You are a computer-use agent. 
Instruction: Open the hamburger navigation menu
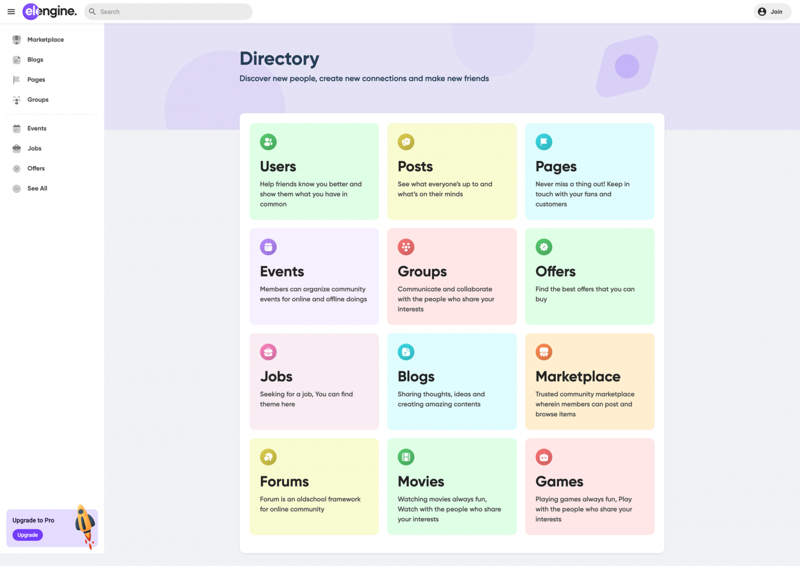[x=11, y=11]
